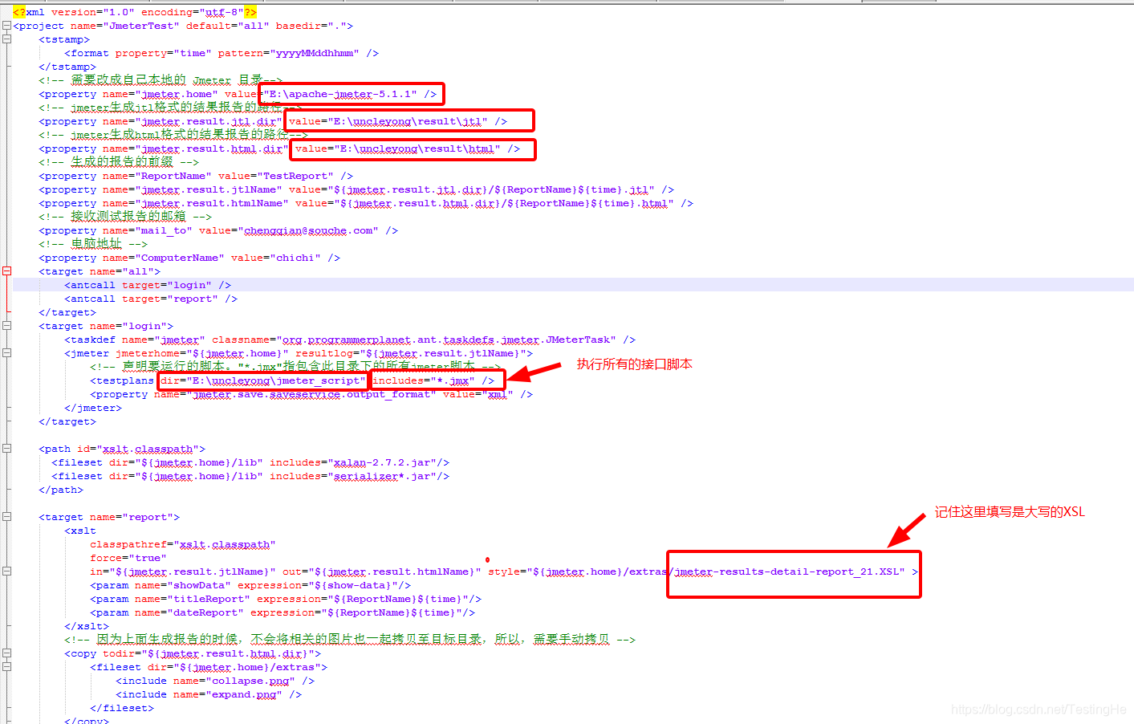1134x724 pixels.
Task: Collapse the fold marker beside in="${jmeter.result.jtlName}" line
Action: 6,571
